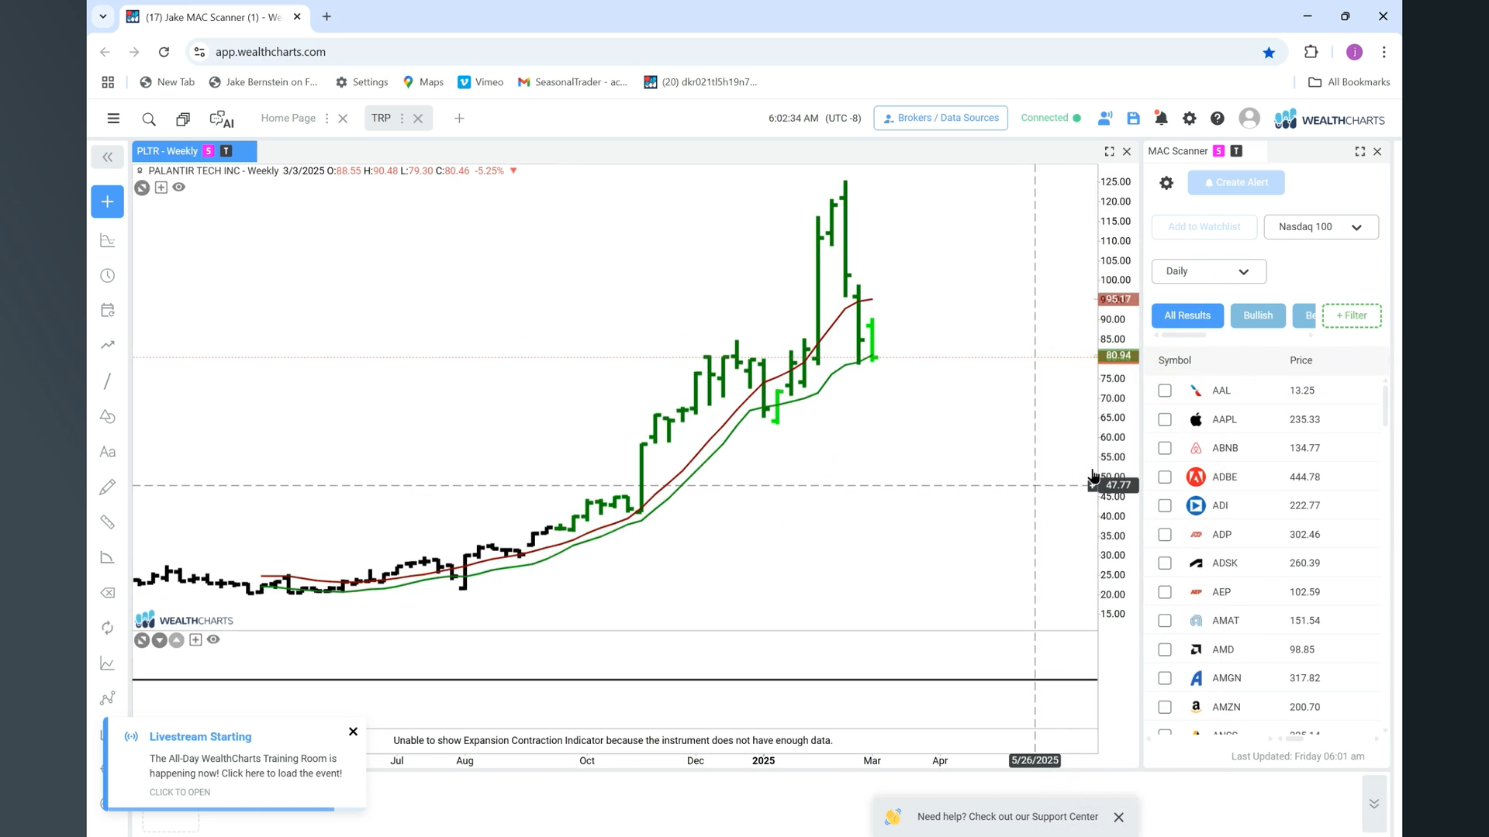Click the filter tabs horizontal scrollbar
The height and width of the screenshot is (837, 1489).
pos(1183,336)
